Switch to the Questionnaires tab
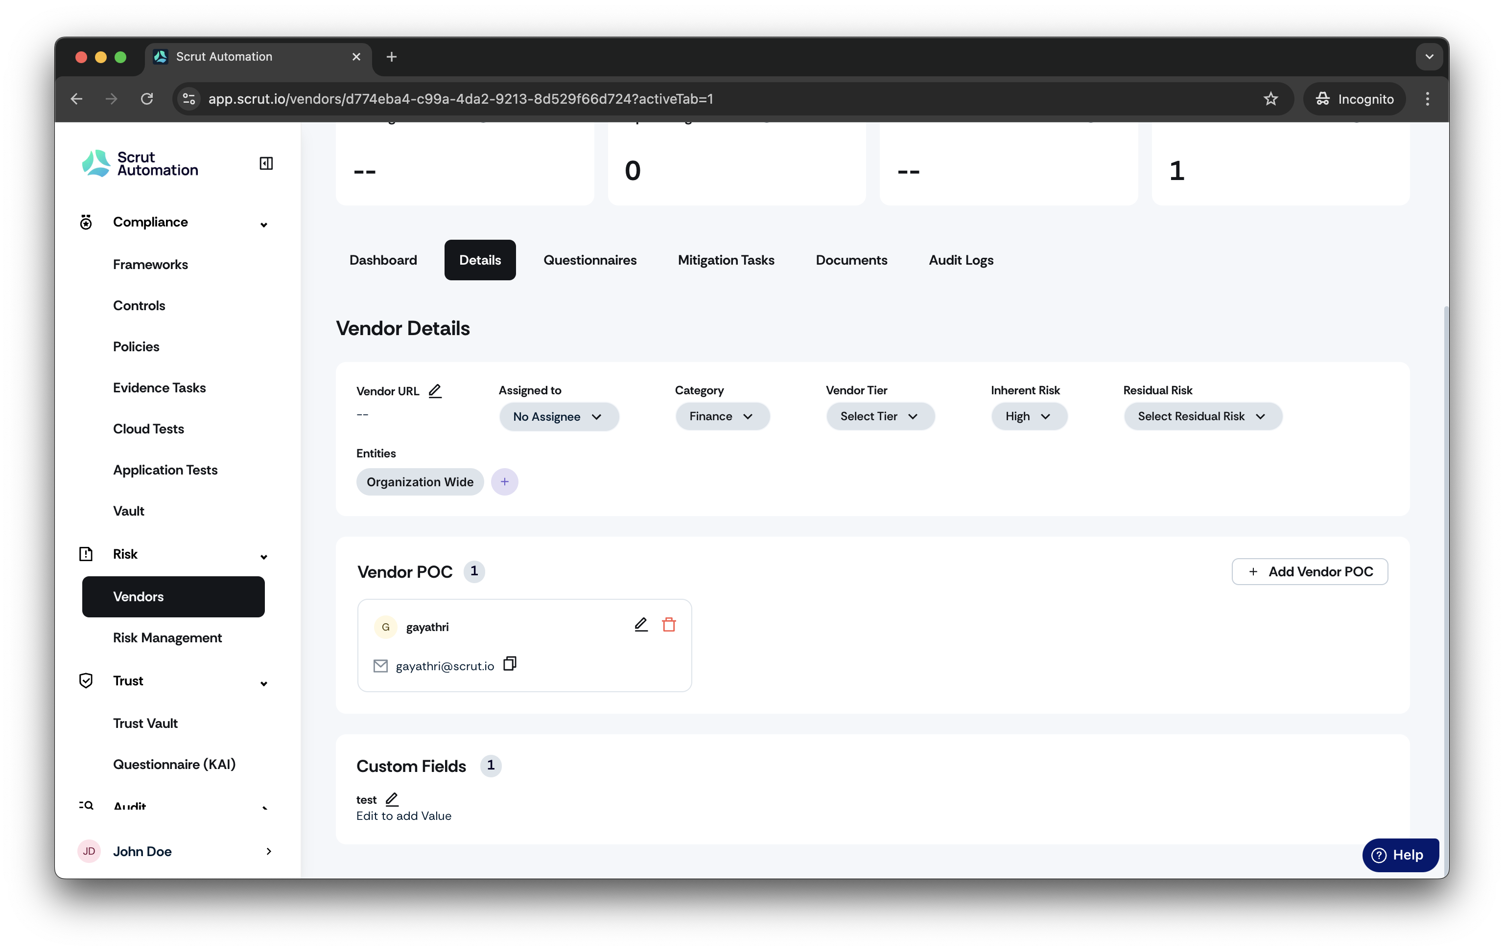Screen dimensions: 1504x951 point(589,260)
